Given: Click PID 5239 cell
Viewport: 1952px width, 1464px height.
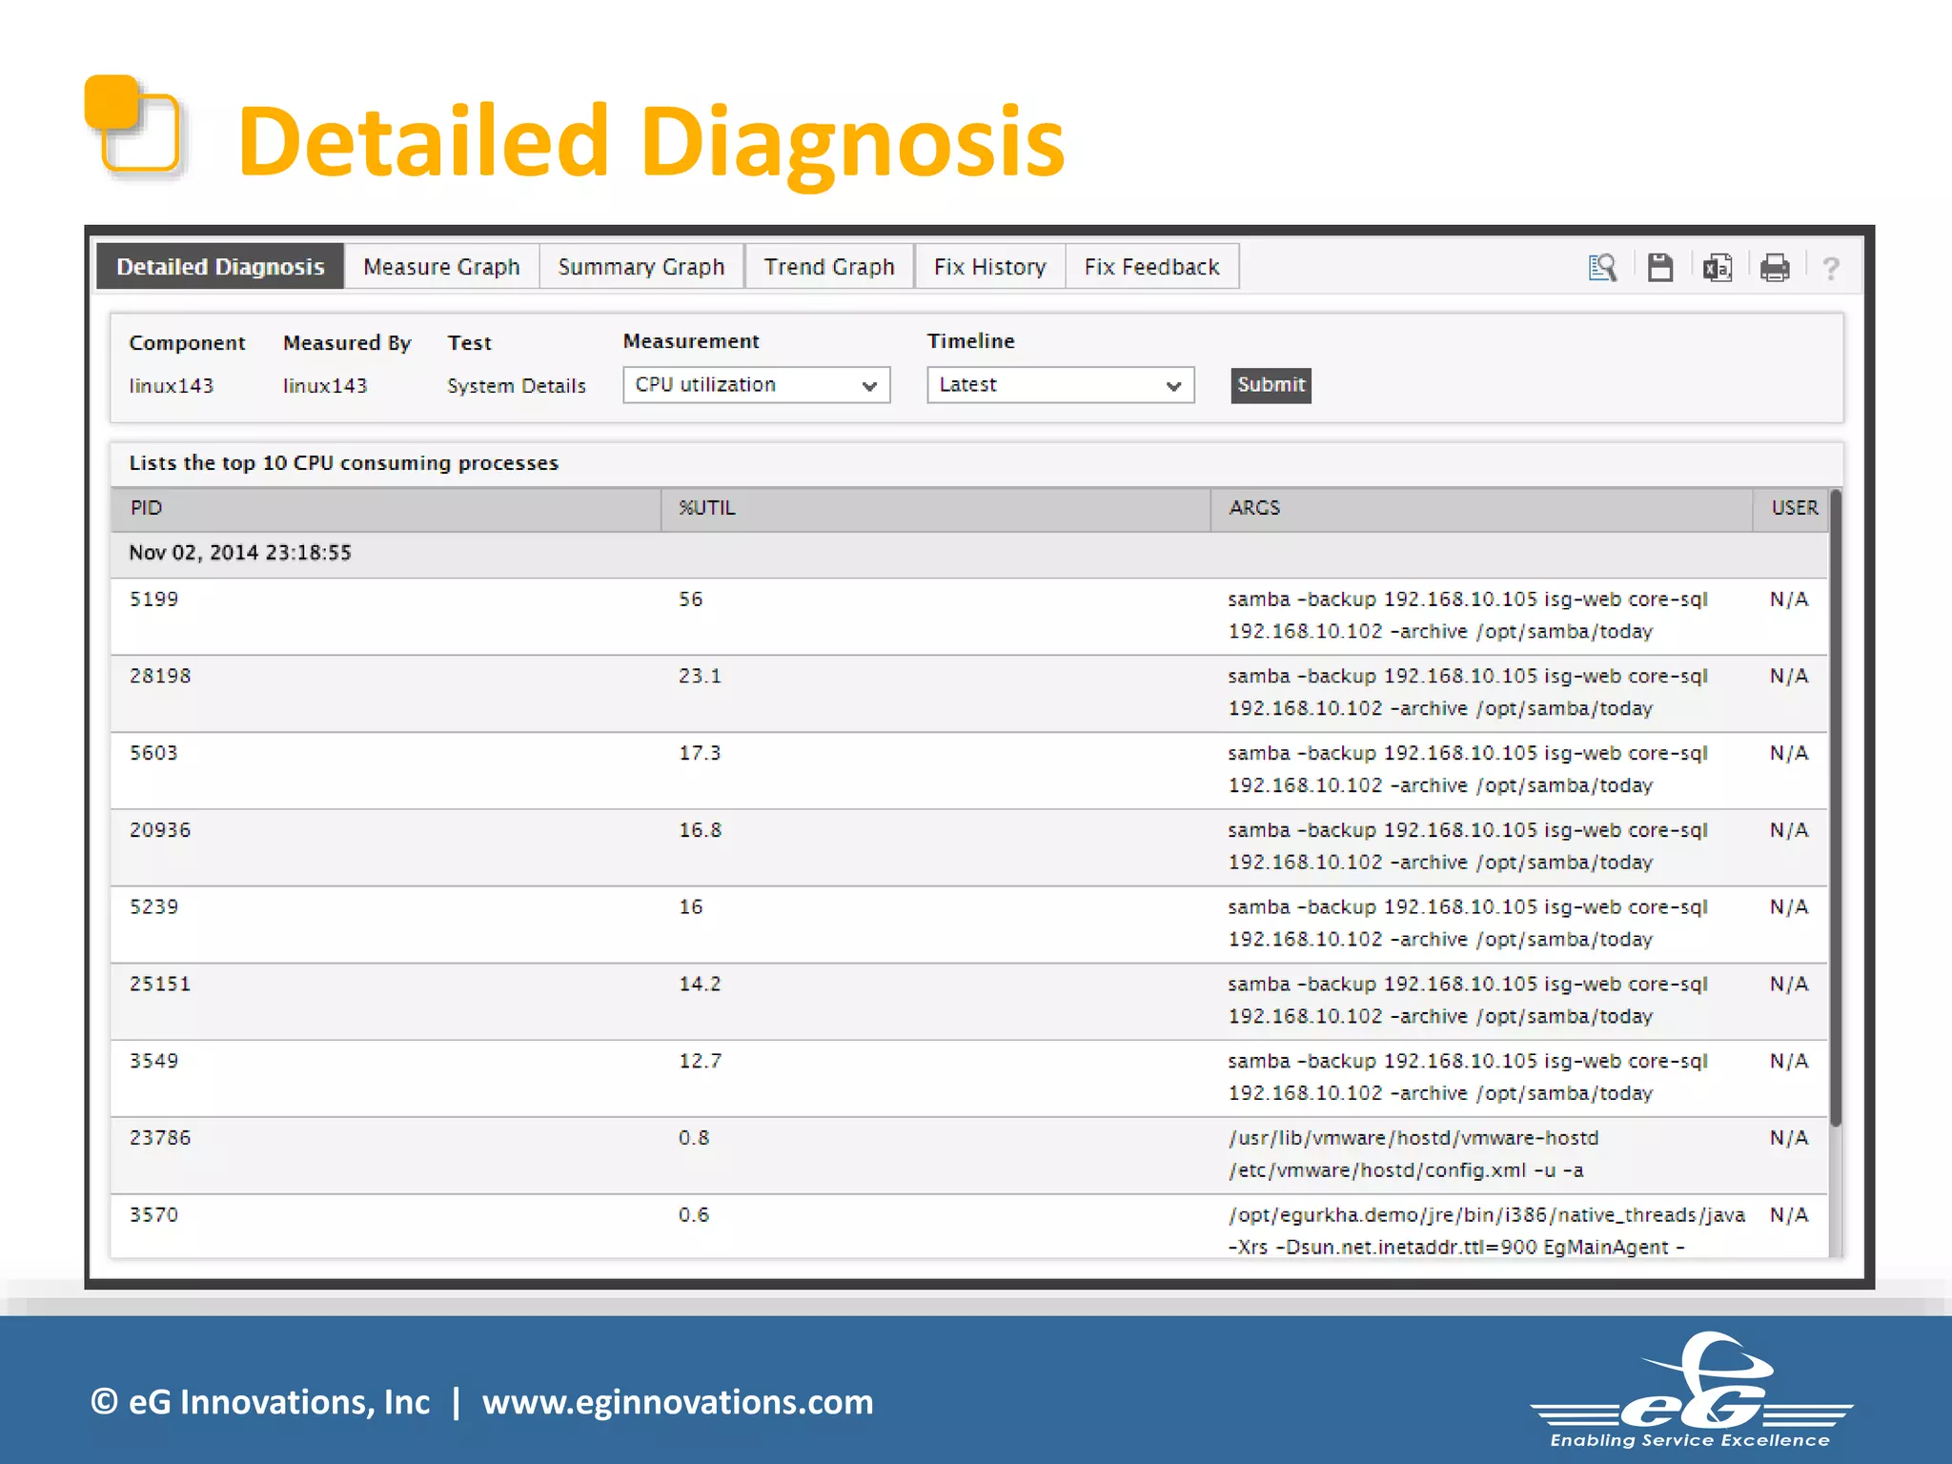Looking at the screenshot, I should pyautogui.click(x=153, y=907).
